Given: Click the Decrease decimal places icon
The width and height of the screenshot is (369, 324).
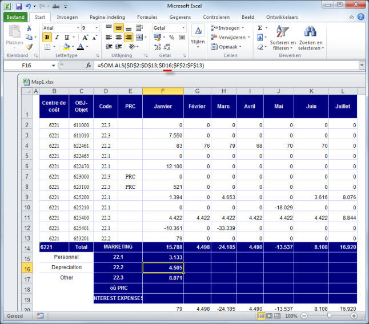Looking at the screenshot, I should point(167,47).
